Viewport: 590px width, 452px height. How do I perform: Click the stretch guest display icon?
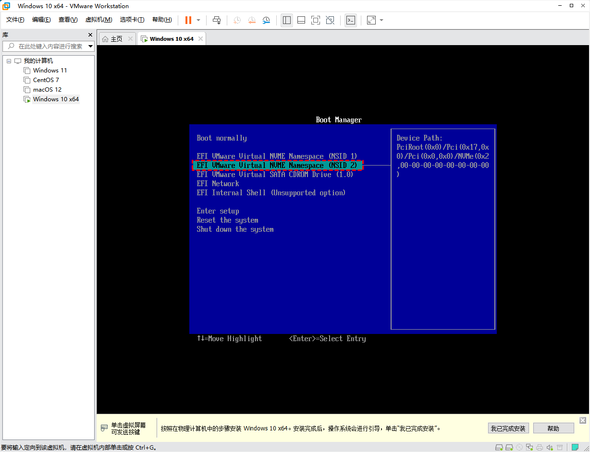(x=371, y=20)
